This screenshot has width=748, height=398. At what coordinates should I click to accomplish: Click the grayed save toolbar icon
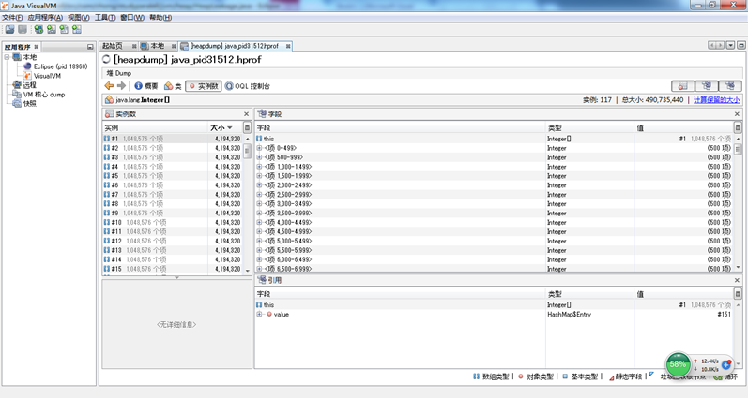click(22, 30)
